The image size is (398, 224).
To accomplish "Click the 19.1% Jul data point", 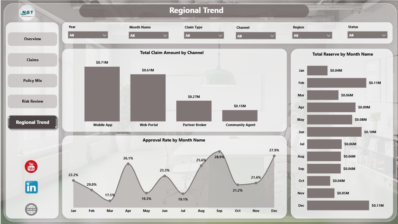I will click(x=183, y=194).
